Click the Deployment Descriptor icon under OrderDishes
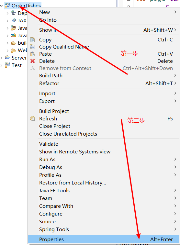The height and width of the screenshot is (245, 180). [x=14, y=13]
